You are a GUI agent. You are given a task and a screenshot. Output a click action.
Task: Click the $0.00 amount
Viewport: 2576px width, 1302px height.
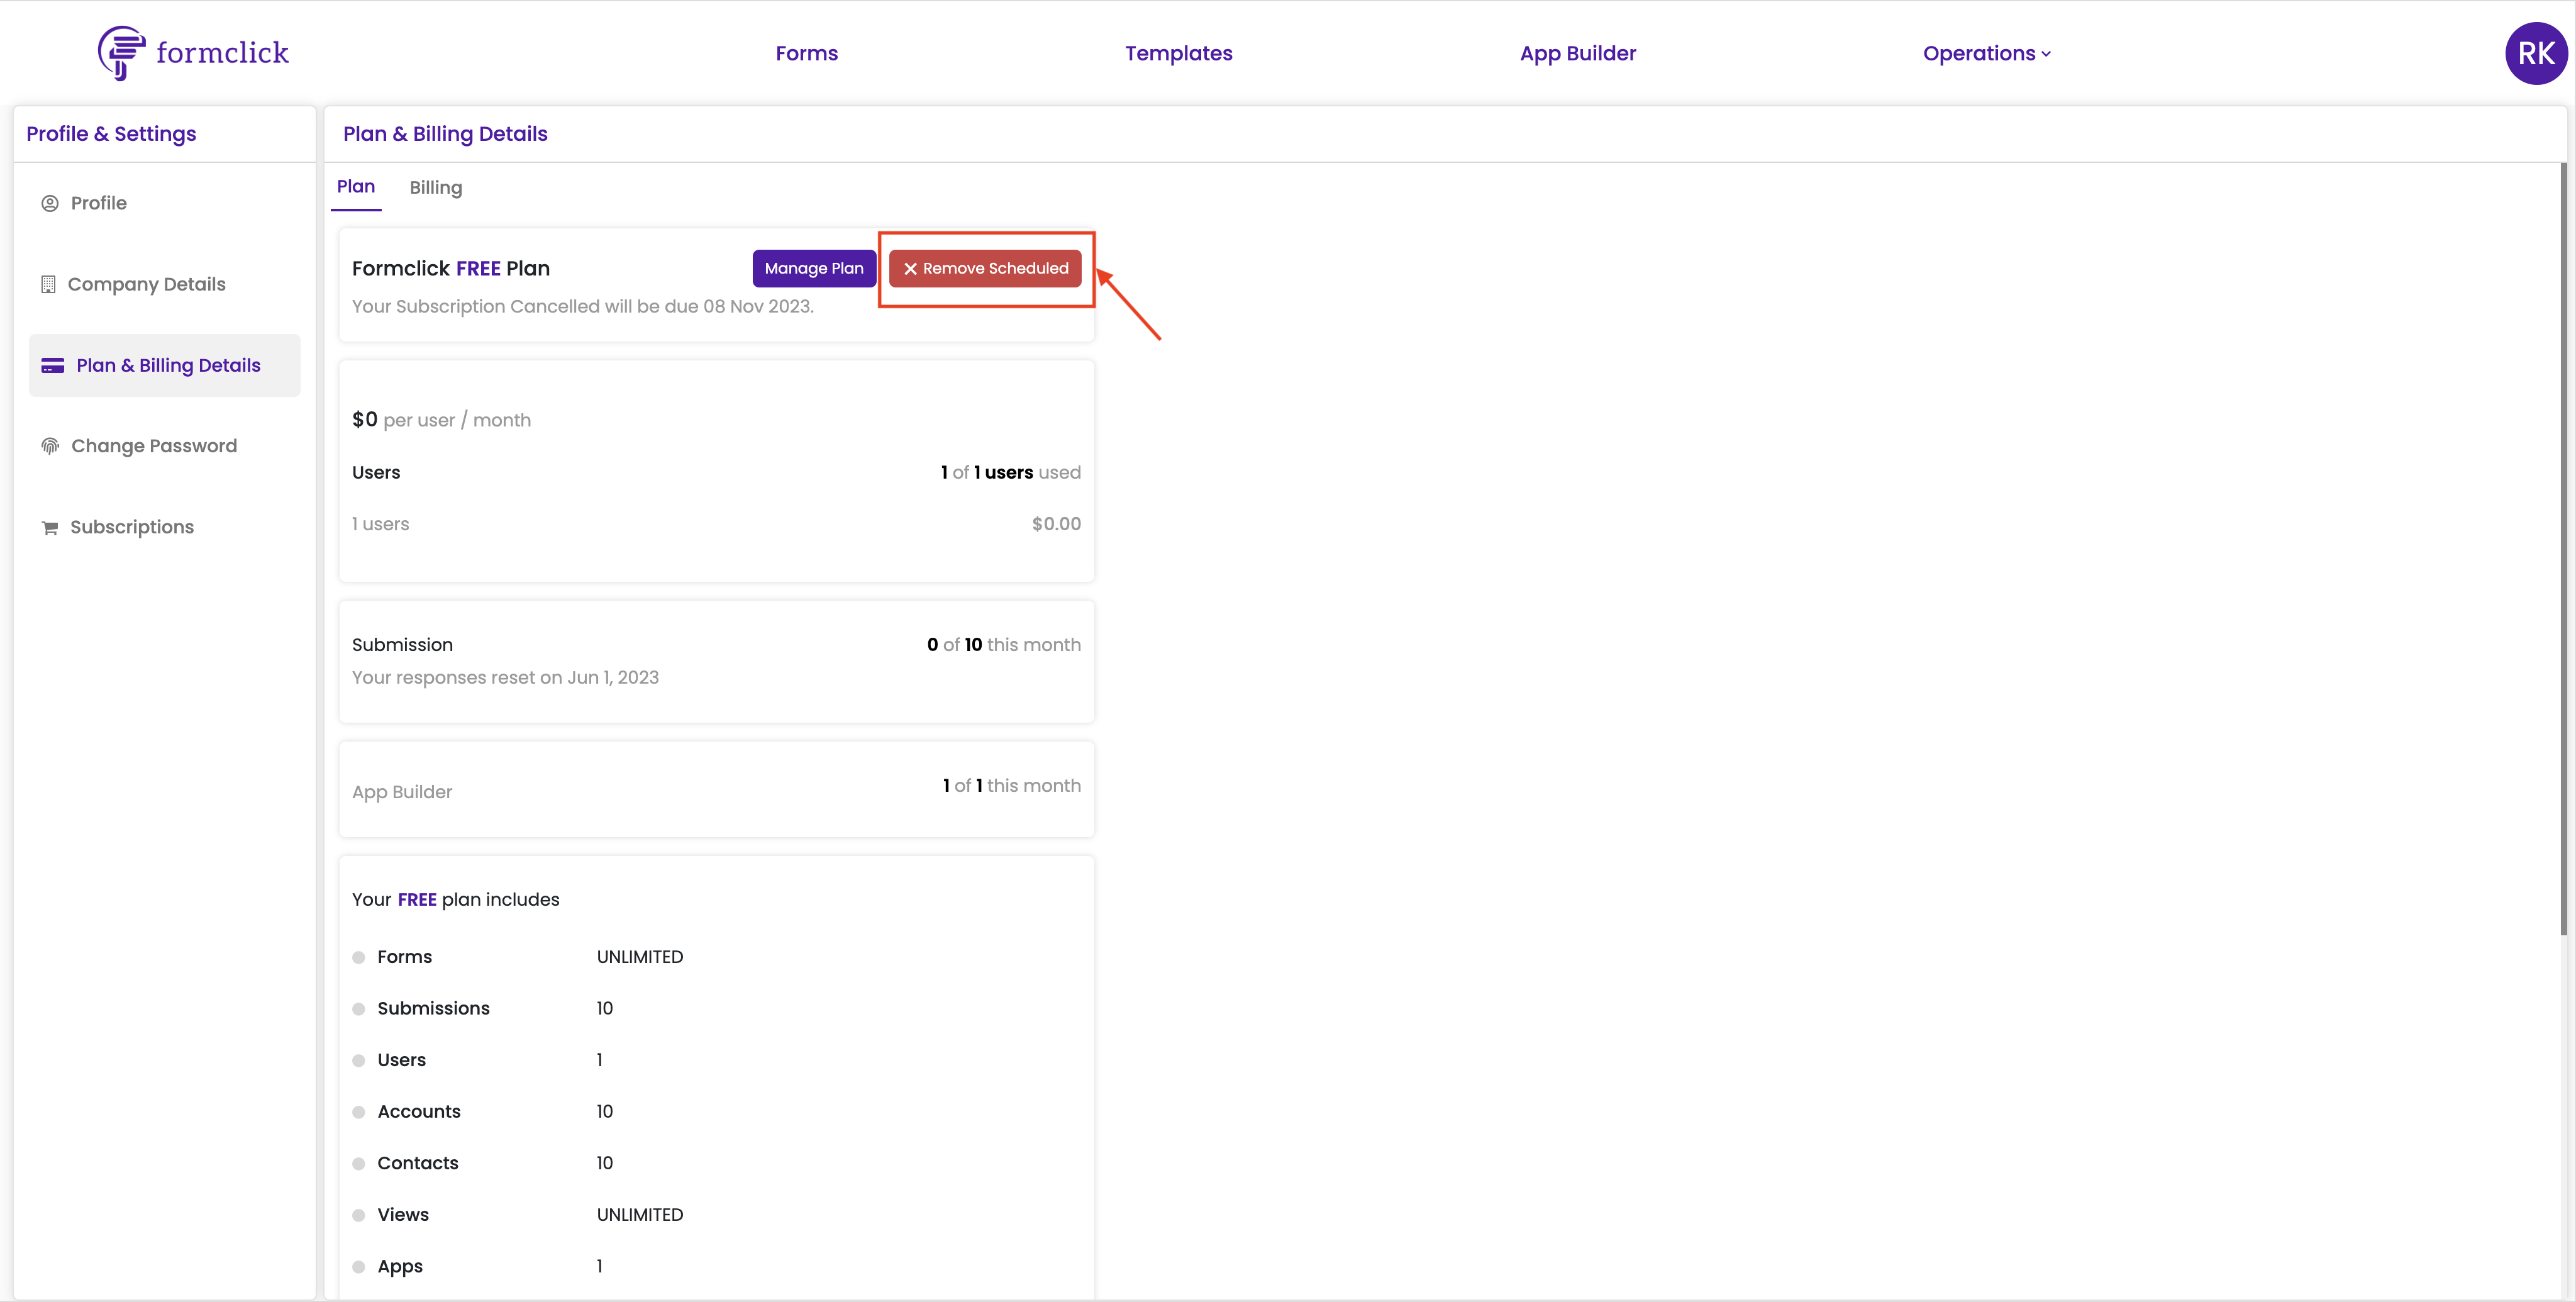coord(1056,523)
